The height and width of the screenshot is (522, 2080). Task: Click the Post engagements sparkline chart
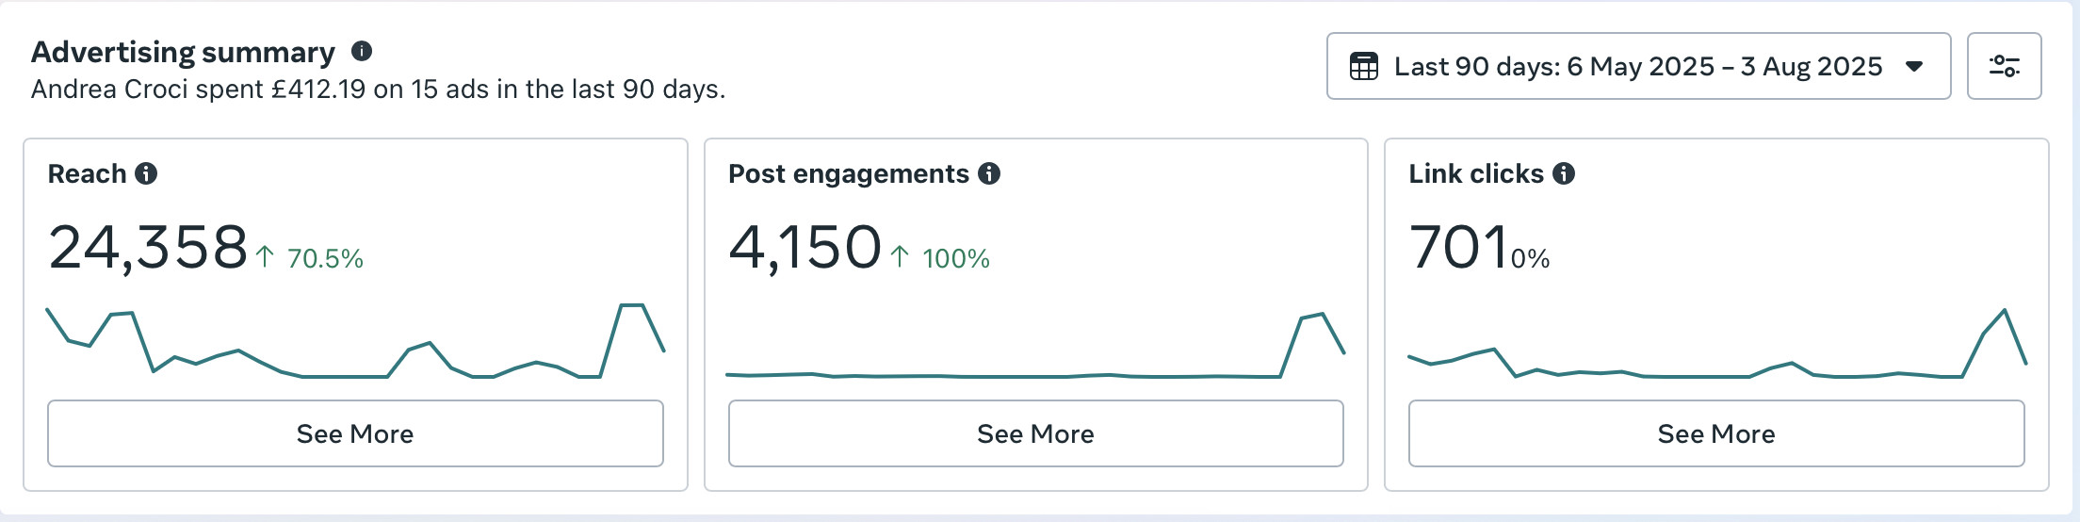click(1035, 346)
